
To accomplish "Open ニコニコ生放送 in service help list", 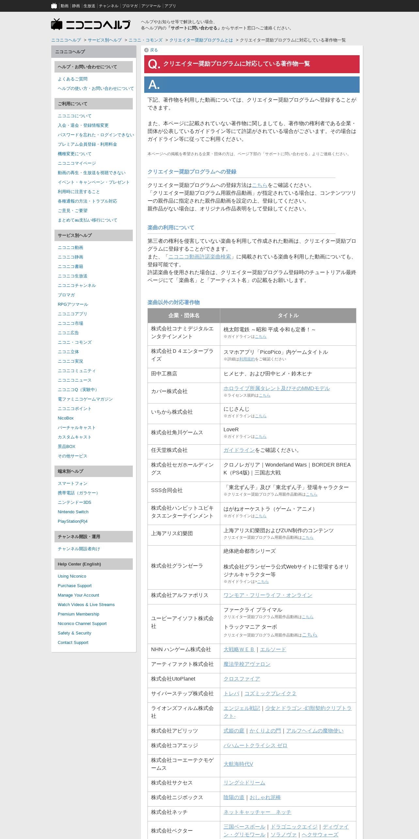I will [72, 276].
